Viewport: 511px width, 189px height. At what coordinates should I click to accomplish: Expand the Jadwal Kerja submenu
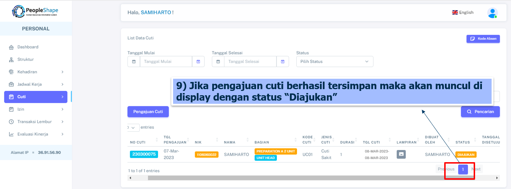62,84
